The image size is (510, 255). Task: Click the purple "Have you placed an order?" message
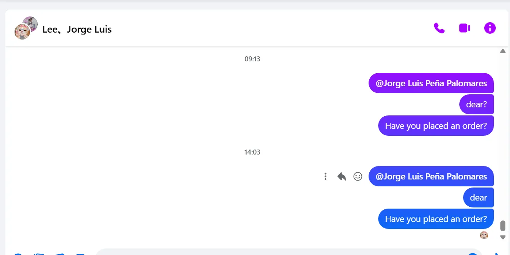[436, 126]
